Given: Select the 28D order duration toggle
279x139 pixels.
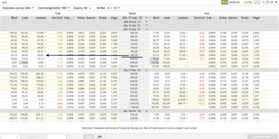Looking at the screenshot, I should [100, 137].
